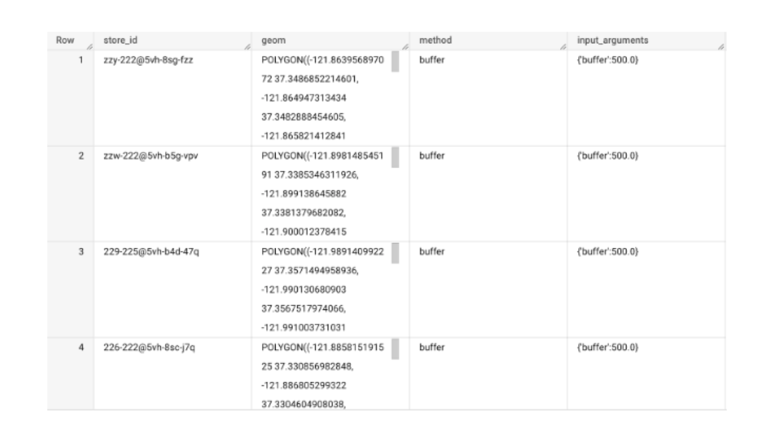
Task: Click store ID zzy-222@5vh-8sg-fzz
Action: (148, 60)
